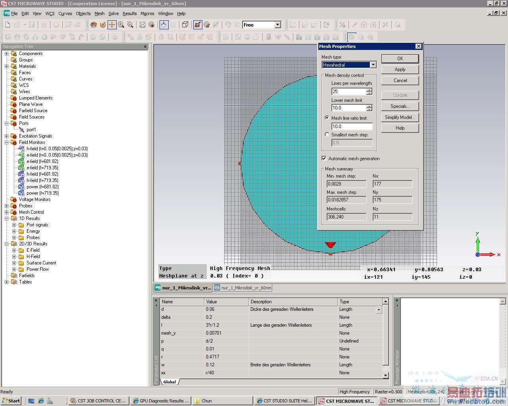This screenshot has height=406, width=508.
Task: Switch to the Global parameter tab
Action: [169, 382]
